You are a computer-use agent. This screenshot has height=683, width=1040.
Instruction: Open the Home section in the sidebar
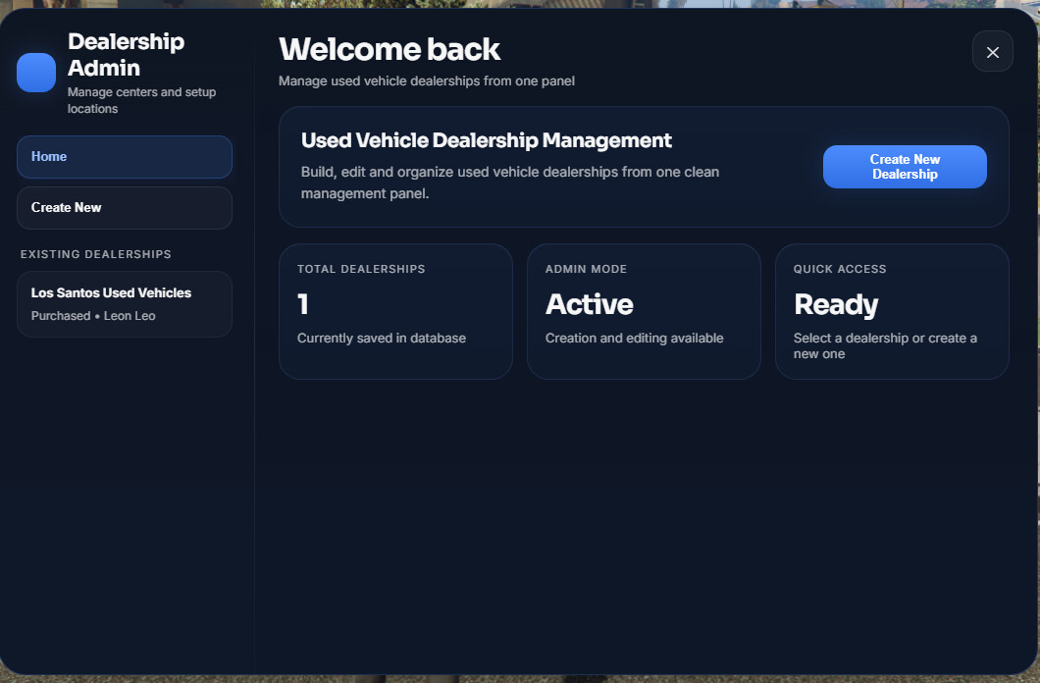(x=125, y=156)
